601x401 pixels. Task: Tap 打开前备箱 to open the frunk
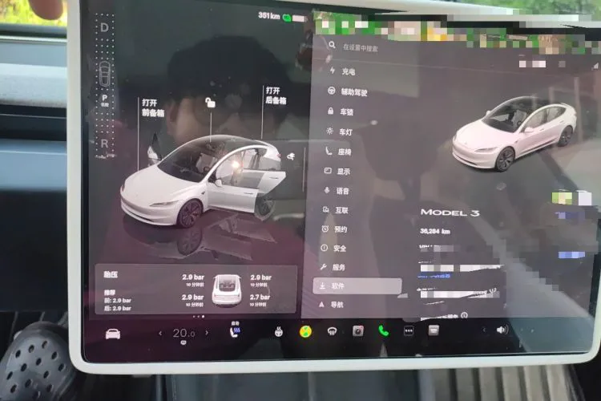tap(153, 107)
